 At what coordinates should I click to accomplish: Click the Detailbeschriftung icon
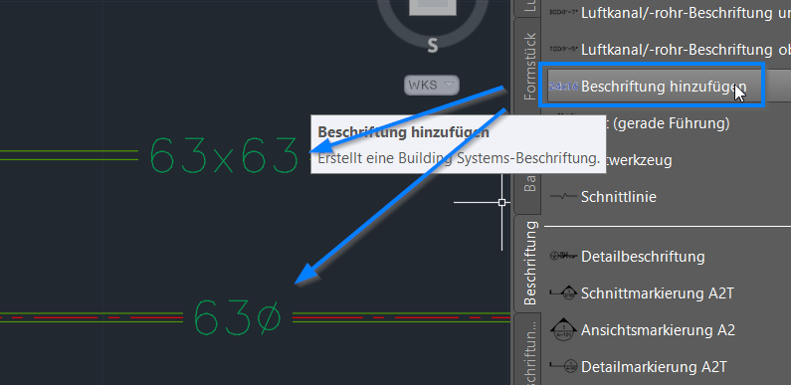pyautogui.click(x=563, y=256)
